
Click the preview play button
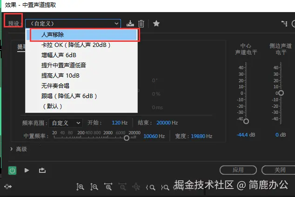27,171
